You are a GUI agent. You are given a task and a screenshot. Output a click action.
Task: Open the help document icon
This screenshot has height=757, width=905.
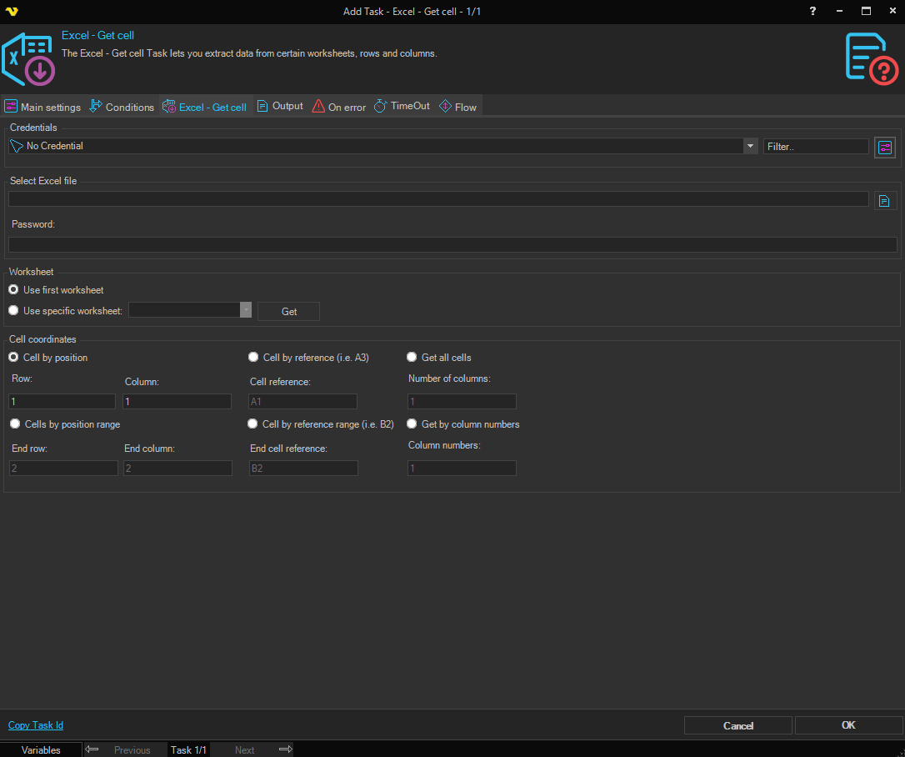[x=872, y=59]
